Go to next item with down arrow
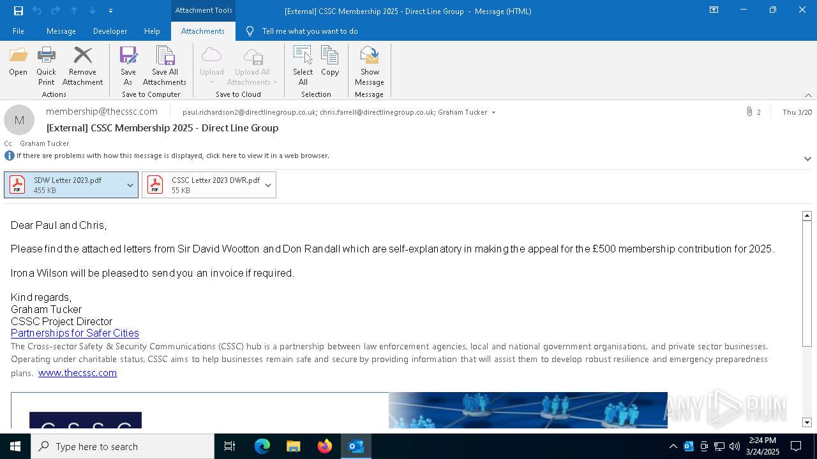Viewport: 817px width, 459px height. 93,11
